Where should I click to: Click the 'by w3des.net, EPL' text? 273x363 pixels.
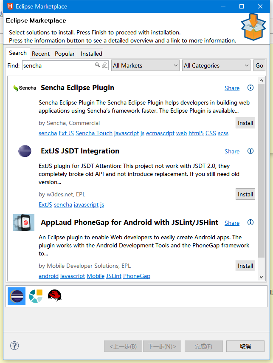click(x=62, y=194)
